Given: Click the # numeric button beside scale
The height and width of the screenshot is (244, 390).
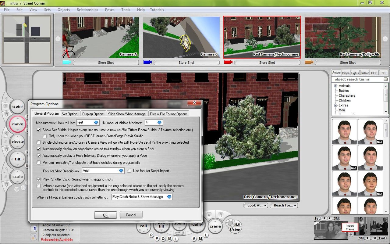Looking at the screenshot, I should click(x=6, y=177).
